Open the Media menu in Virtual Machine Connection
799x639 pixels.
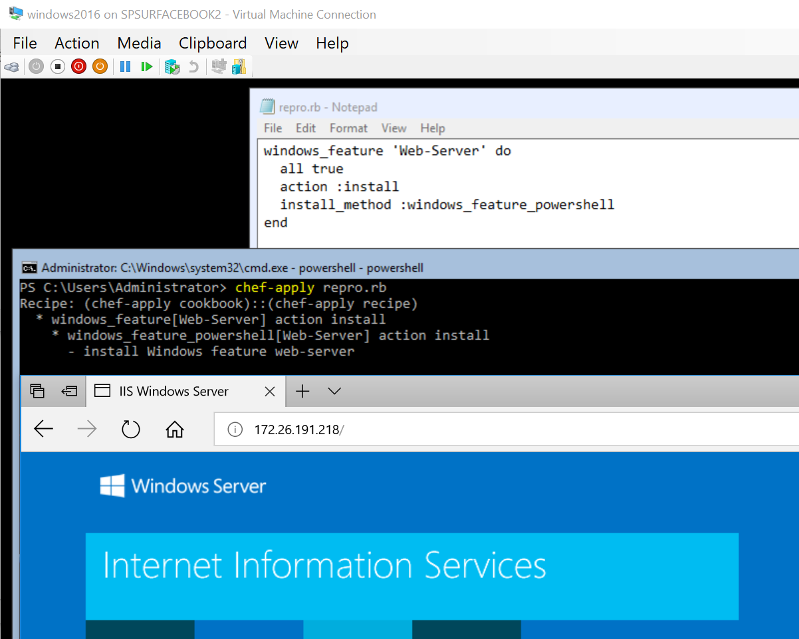pos(139,43)
